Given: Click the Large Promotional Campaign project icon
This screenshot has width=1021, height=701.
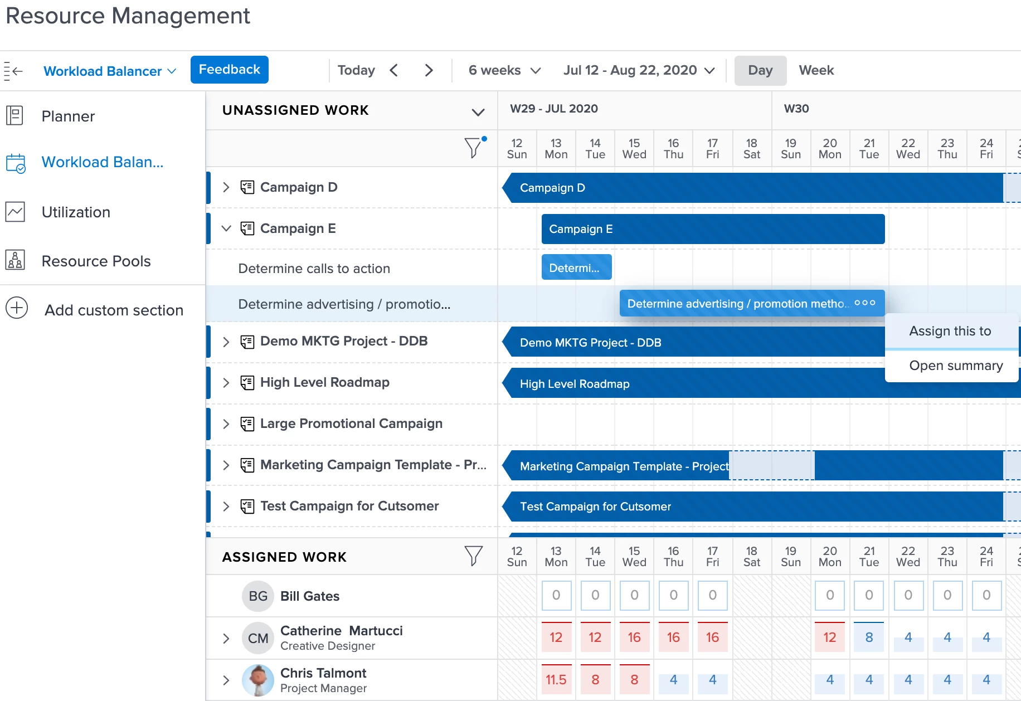Looking at the screenshot, I should 247,424.
